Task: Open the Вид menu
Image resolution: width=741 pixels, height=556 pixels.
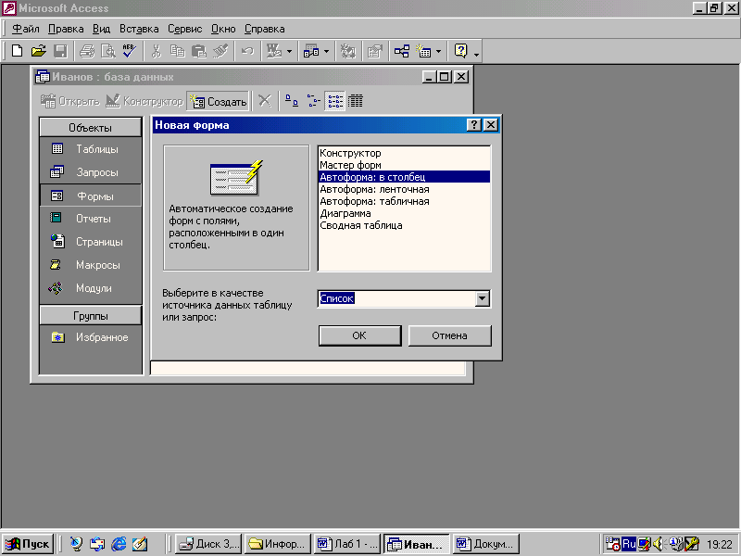Action: click(x=101, y=29)
